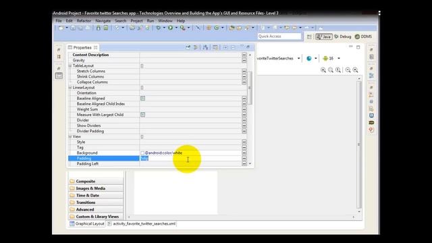Open the Window menu

click(165, 21)
